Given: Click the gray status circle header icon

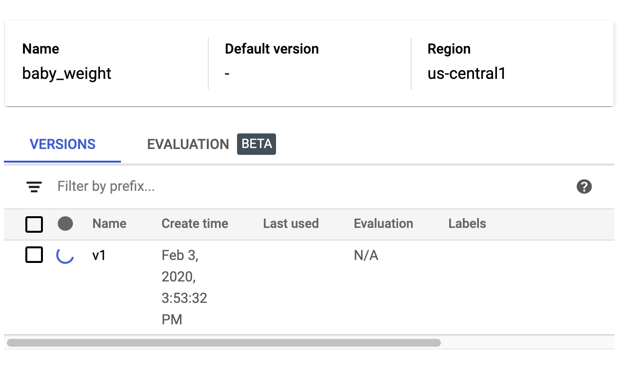Looking at the screenshot, I should coord(65,223).
